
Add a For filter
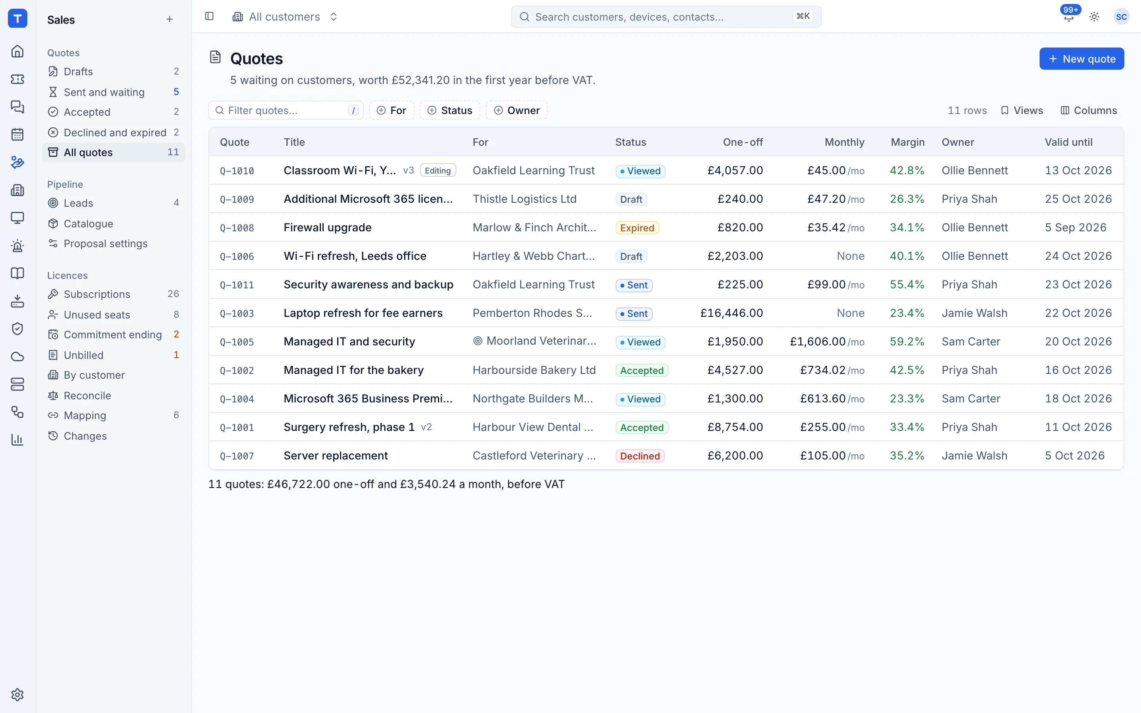[391, 111]
